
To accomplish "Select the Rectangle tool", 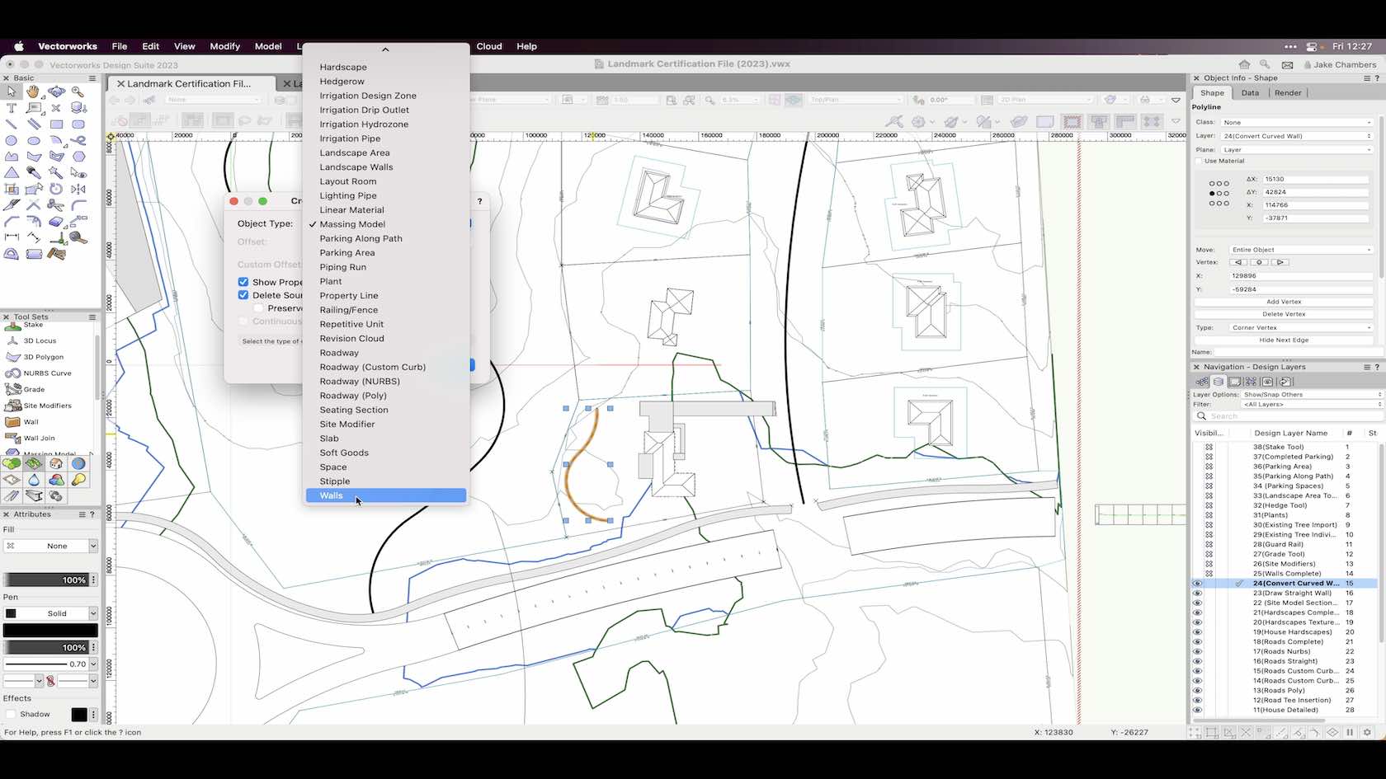I will tap(56, 124).
